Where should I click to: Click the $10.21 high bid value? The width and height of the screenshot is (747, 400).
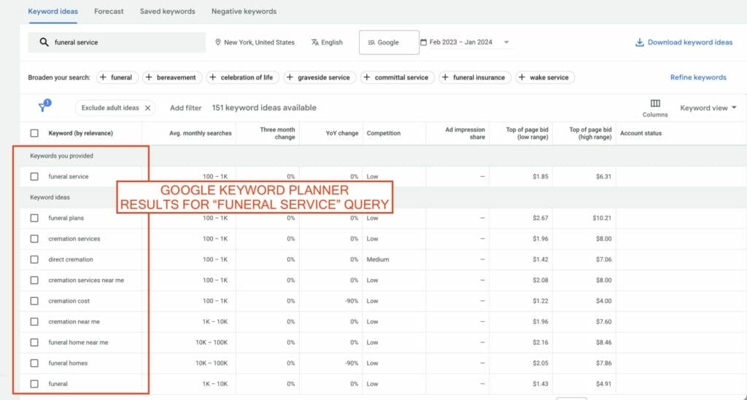(602, 218)
